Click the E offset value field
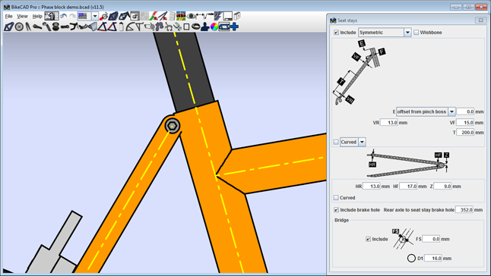The width and height of the screenshot is (491, 276). pyautogui.click(x=465, y=111)
